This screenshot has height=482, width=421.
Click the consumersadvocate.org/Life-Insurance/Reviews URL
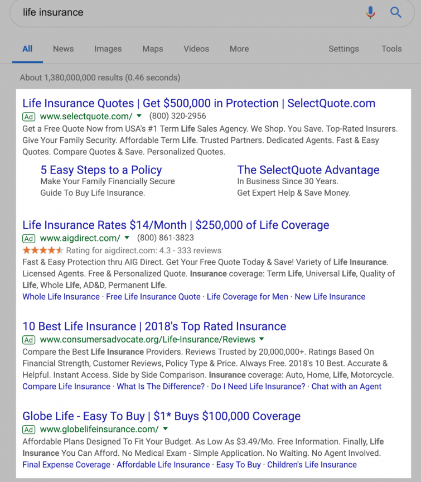(148, 340)
